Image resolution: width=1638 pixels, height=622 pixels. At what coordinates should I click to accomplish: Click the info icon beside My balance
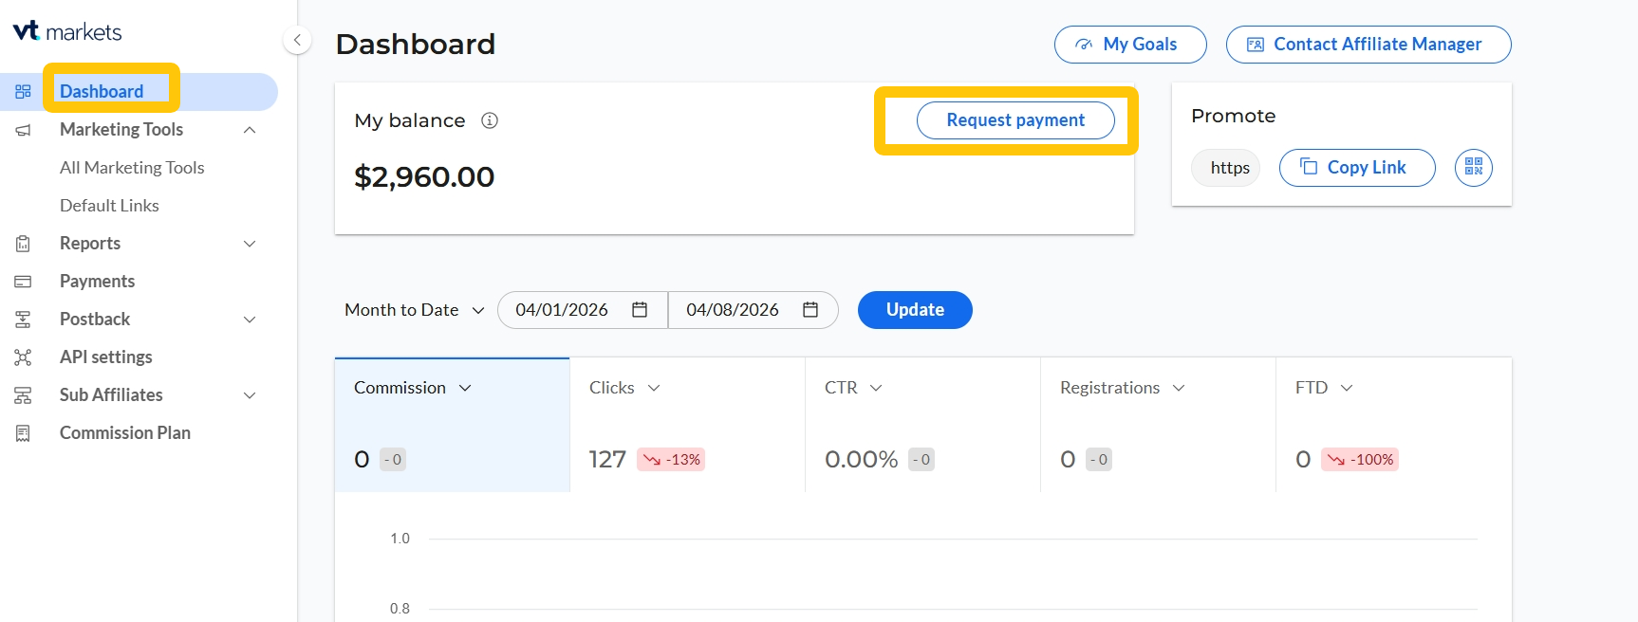pos(490,120)
